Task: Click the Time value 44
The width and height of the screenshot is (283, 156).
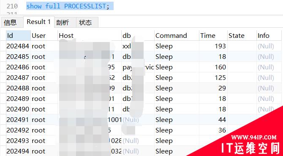Action: pos(222,120)
